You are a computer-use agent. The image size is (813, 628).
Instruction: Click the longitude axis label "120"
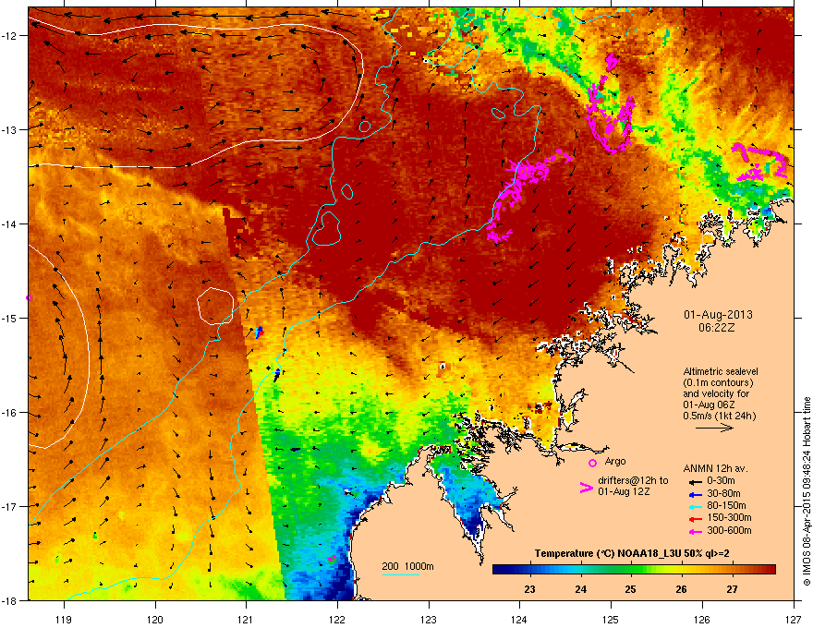(x=155, y=619)
